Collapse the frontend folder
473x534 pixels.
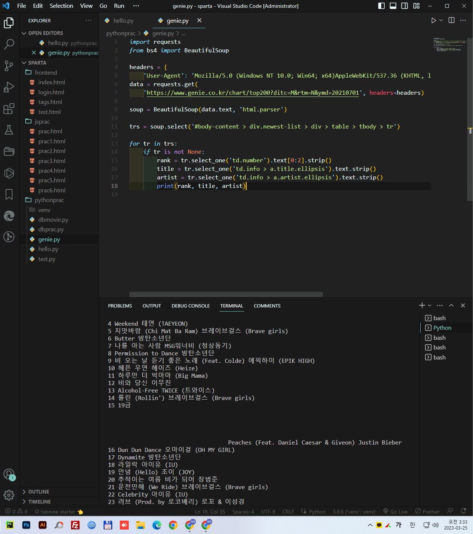(x=59, y=72)
